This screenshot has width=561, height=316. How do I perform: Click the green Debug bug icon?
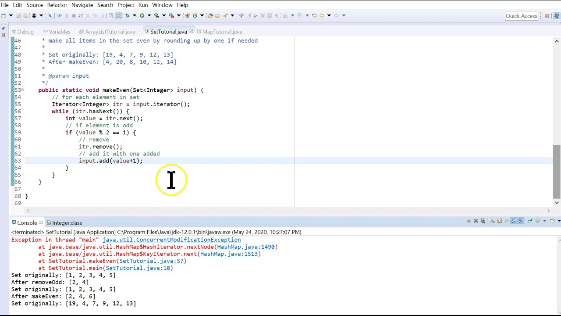tap(128, 15)
